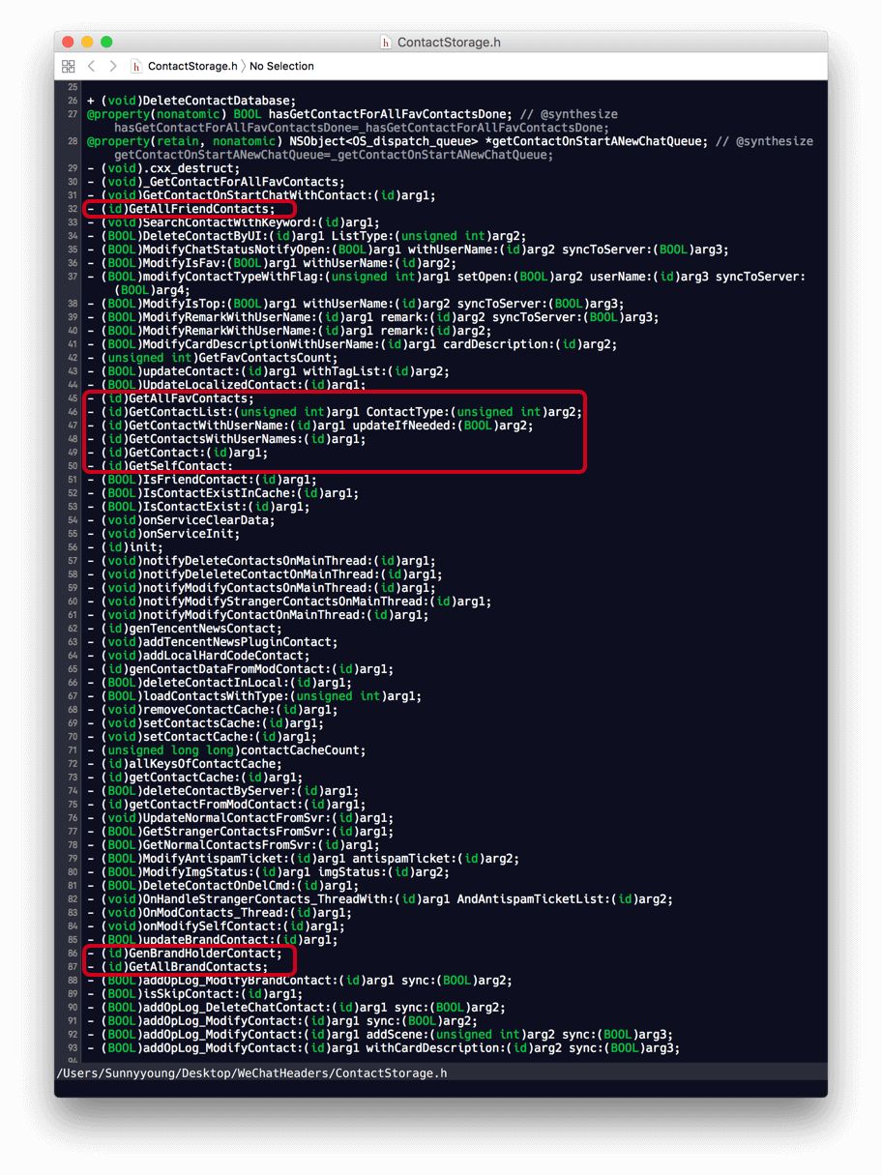The height and width of the screenshot is (1175, 882).
Task: Click line number 32 in the gutter
Action: point(73,209)
